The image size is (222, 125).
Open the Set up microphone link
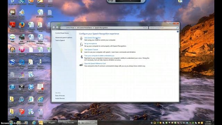coord(91,44)
